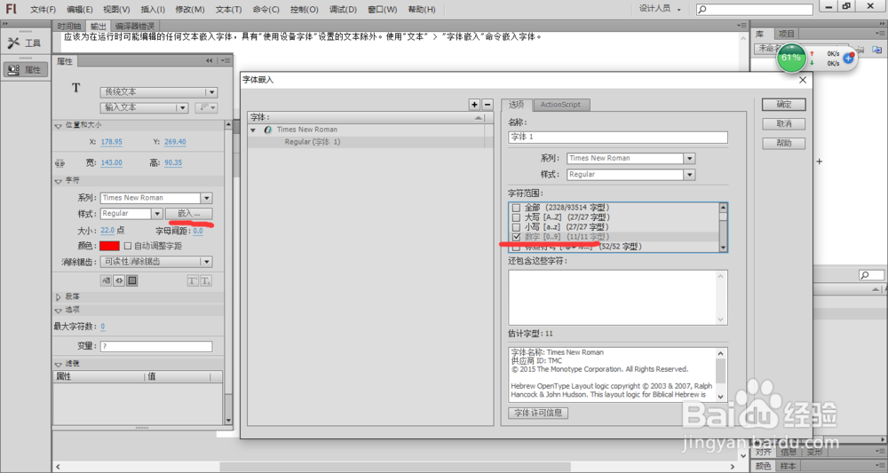
Task: Toggle render text as HTML icon
Action: 119,280
